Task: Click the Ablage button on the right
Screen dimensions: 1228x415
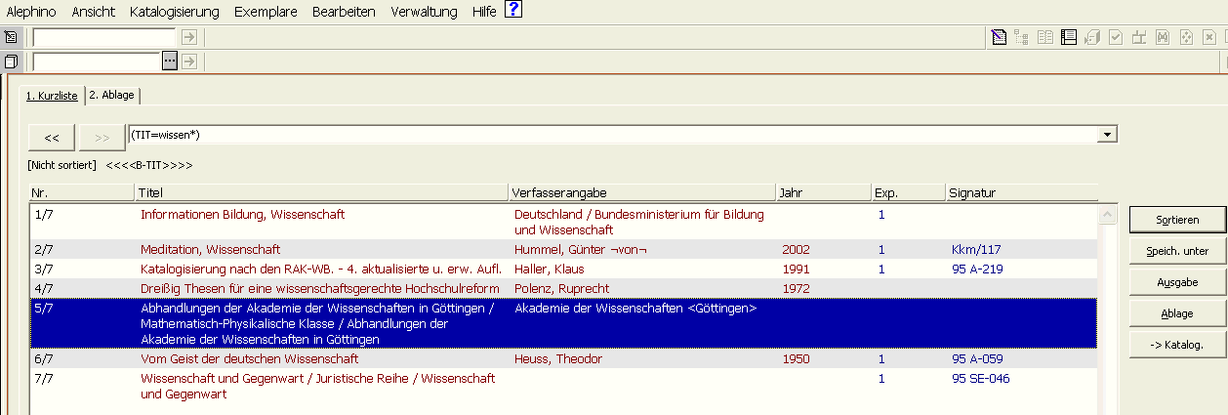Action: [x=1177, y=313]
